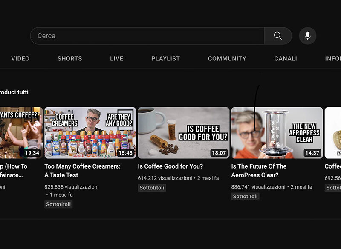
Task: Activate voice search microphone icon
Action: point(307,36)
